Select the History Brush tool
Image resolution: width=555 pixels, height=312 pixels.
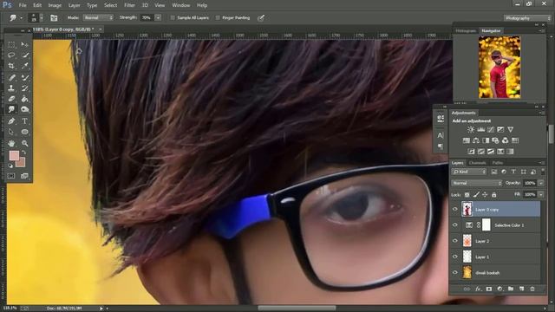pyautogui.click(x=24, y=88)
